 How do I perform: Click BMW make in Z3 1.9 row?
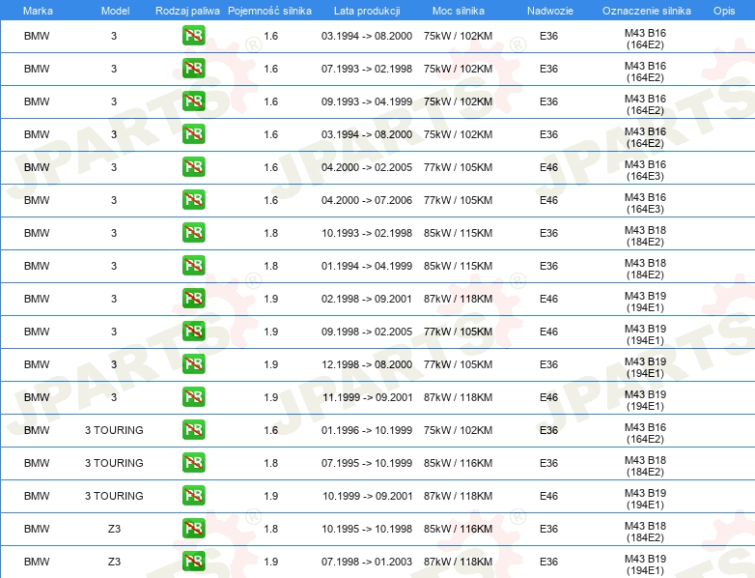[x=37, y=562]
